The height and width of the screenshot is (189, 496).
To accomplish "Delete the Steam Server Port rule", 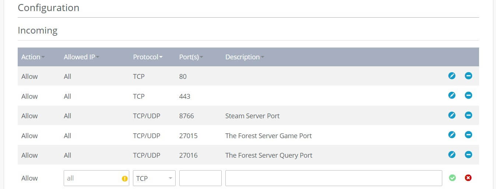I will 468,115.
